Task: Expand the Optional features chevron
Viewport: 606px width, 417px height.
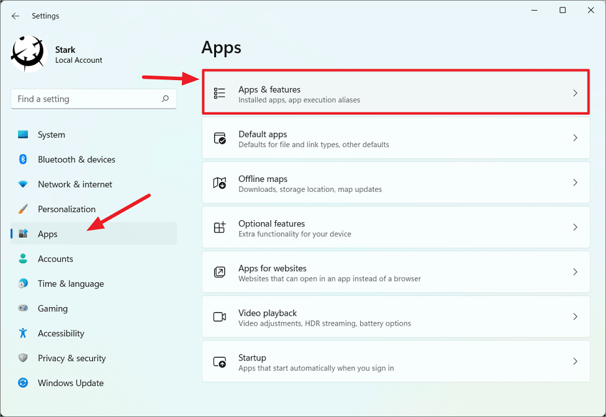Action: pyautogui.click(x=575, y=227)
